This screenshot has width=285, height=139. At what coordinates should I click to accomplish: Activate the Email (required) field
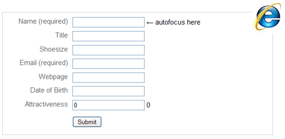pos(109,64)
